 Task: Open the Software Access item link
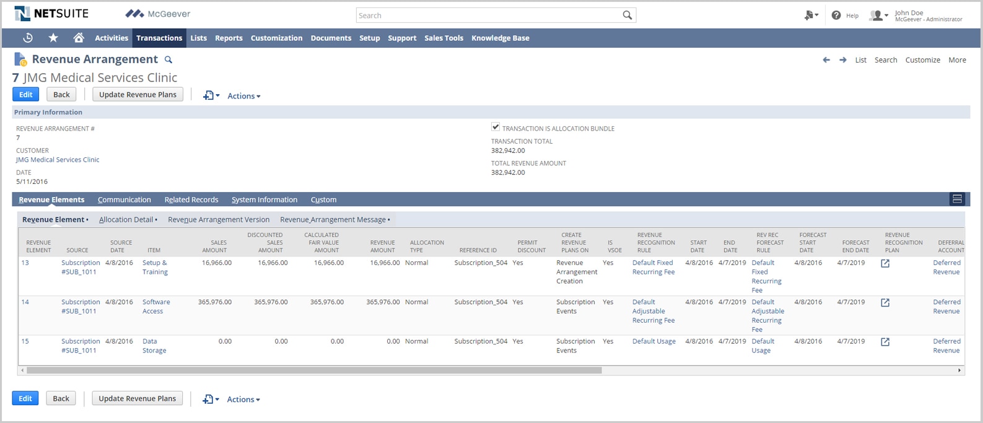click(x=156, y=307)
